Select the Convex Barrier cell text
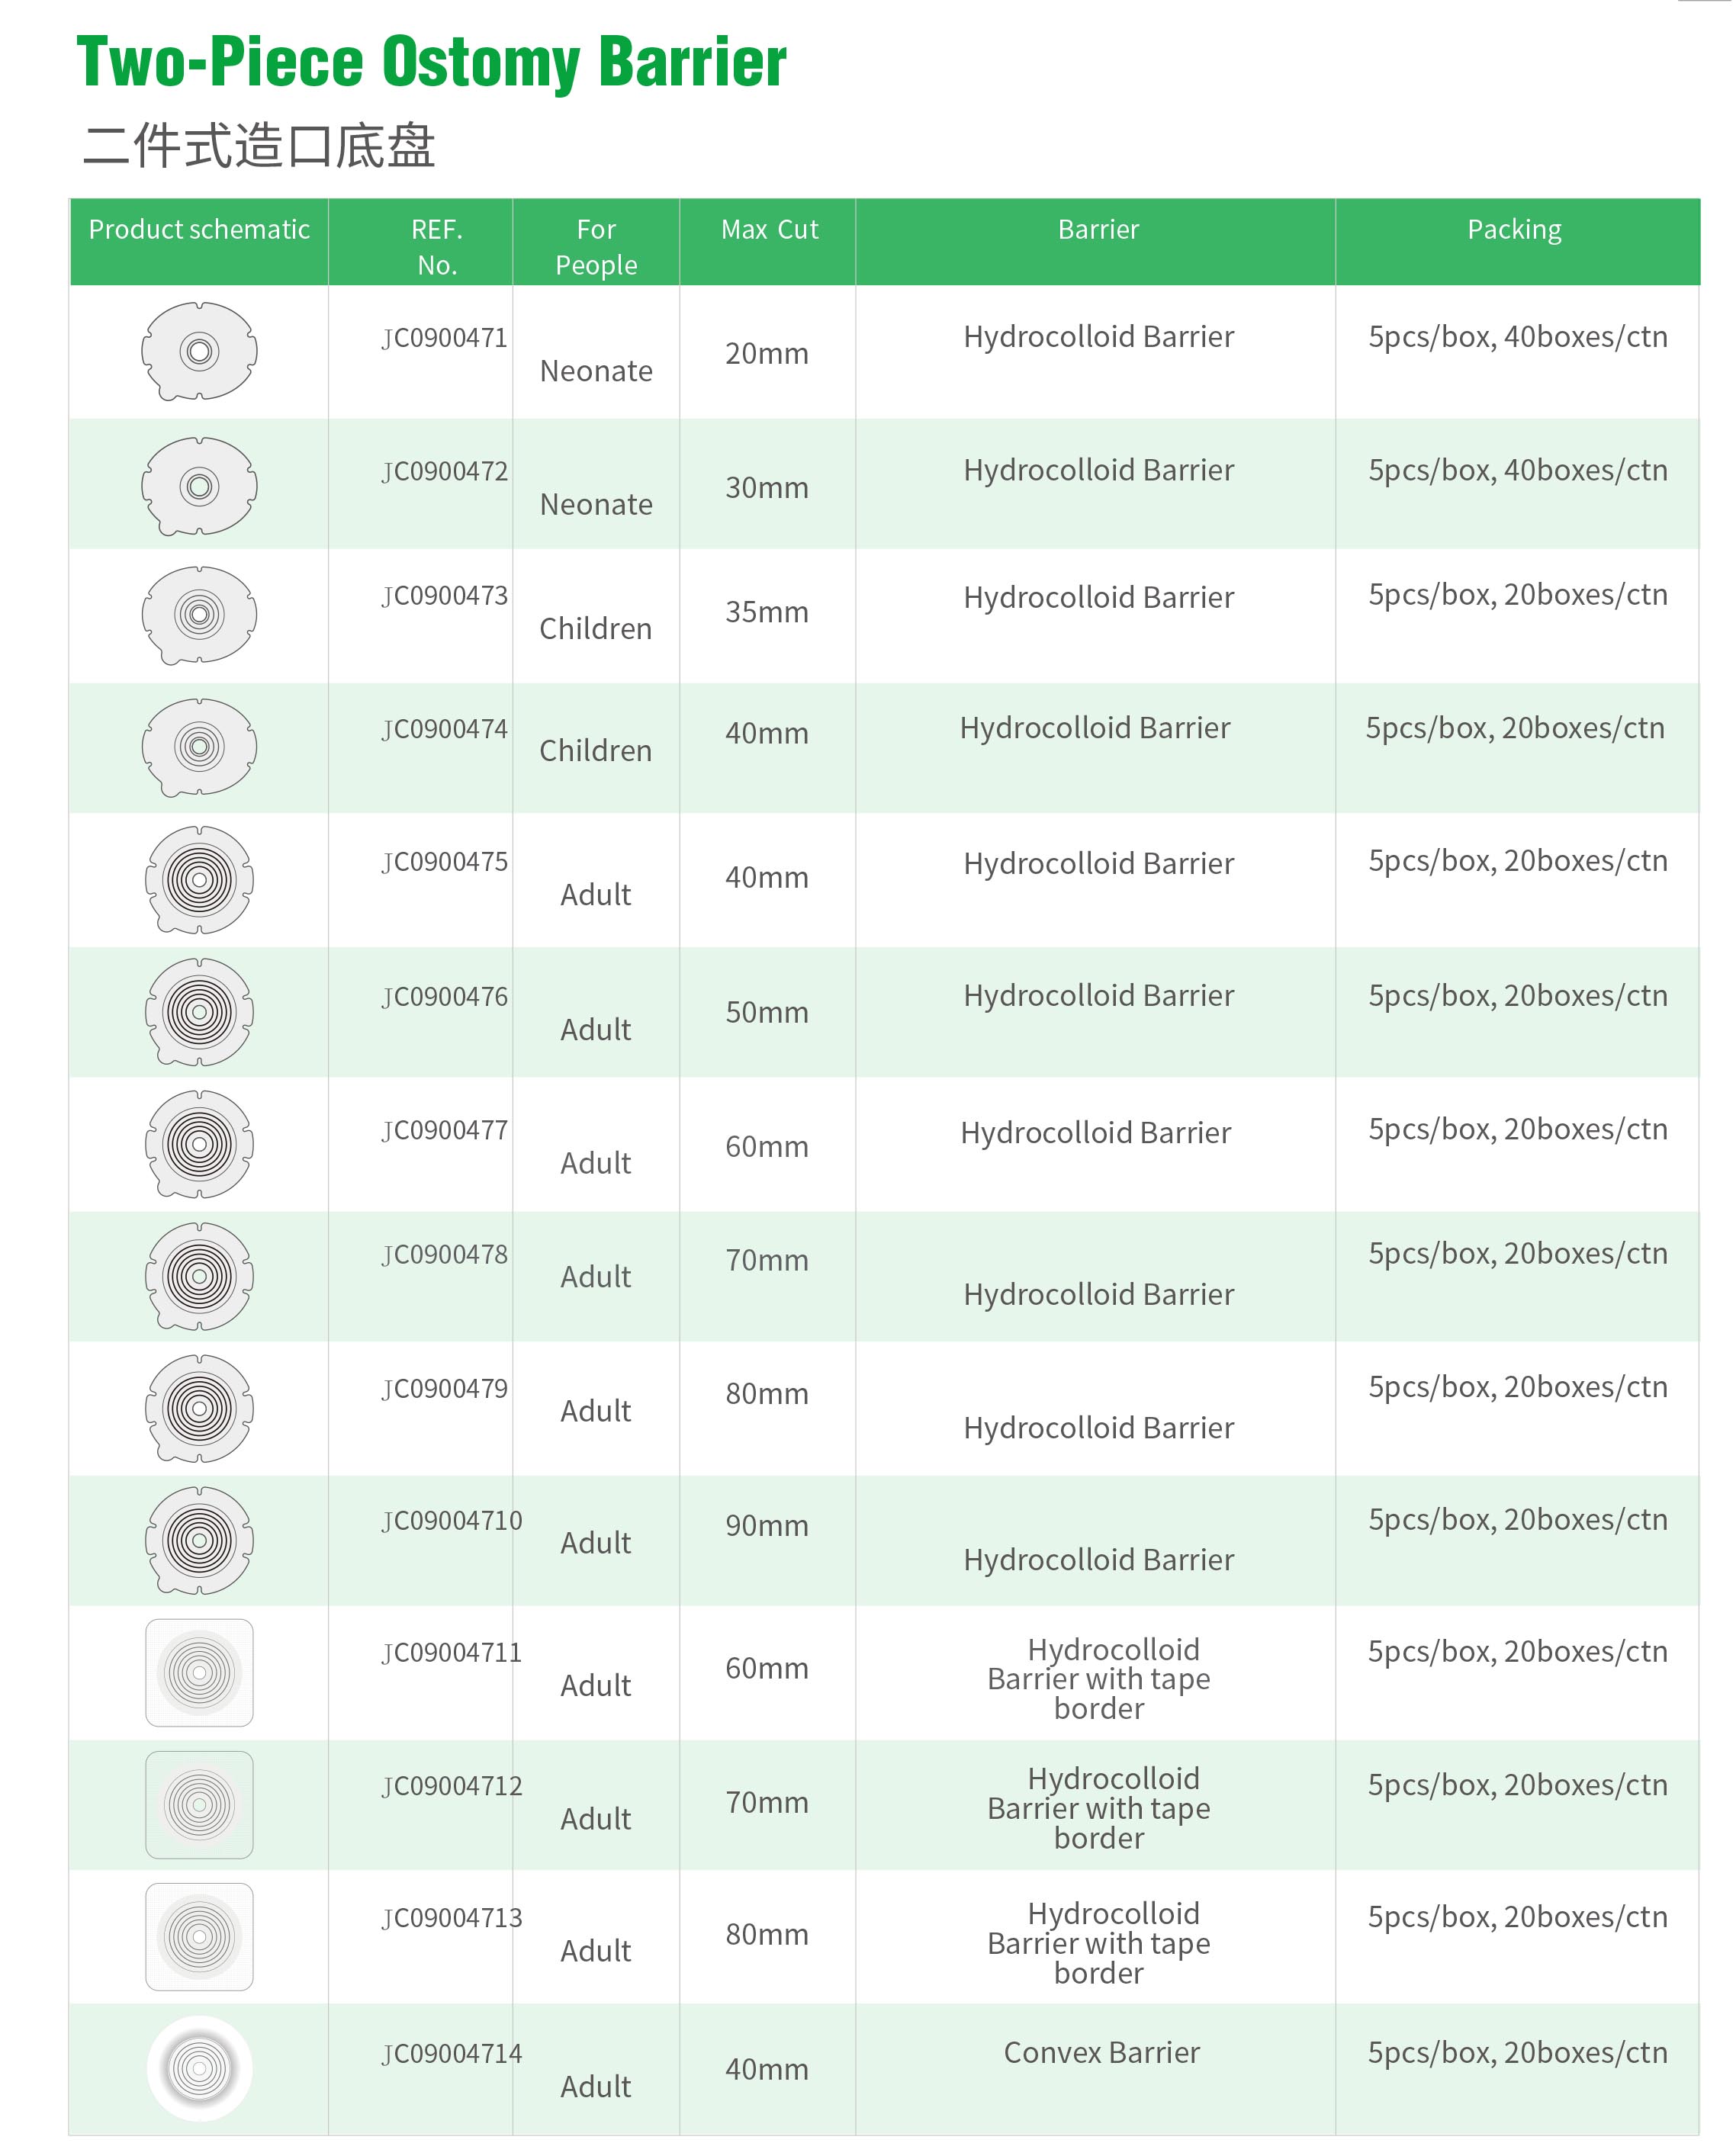The width and height of the screenshot is (1736, 2143). [x=1101, y=2052]
